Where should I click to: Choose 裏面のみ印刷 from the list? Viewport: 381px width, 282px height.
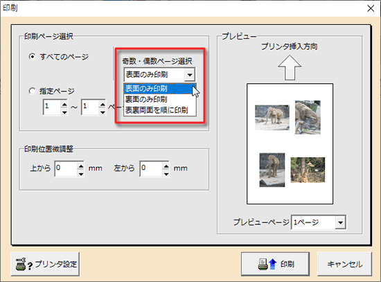coord(160,99)
